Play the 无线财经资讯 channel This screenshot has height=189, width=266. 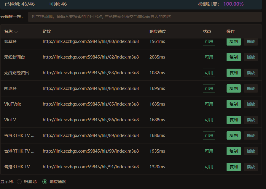tap(251, 73)
